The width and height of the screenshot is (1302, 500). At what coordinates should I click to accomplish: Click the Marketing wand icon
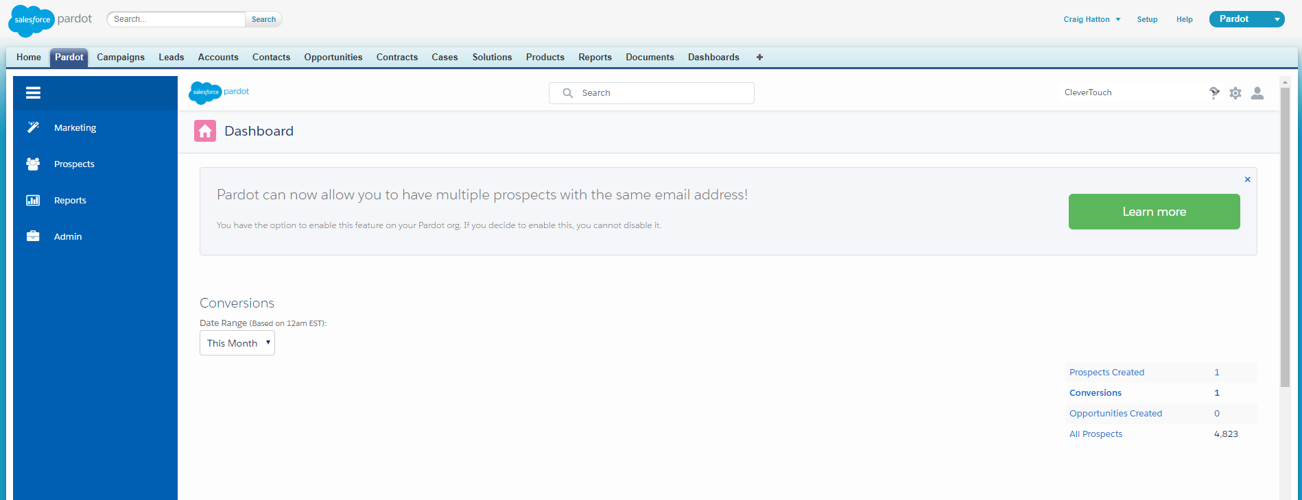tap(33, 127)
